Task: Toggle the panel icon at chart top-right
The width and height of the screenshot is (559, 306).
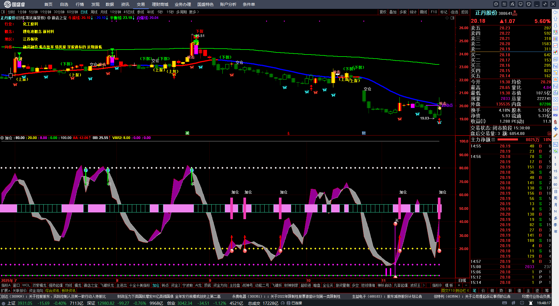Action: 452,18
